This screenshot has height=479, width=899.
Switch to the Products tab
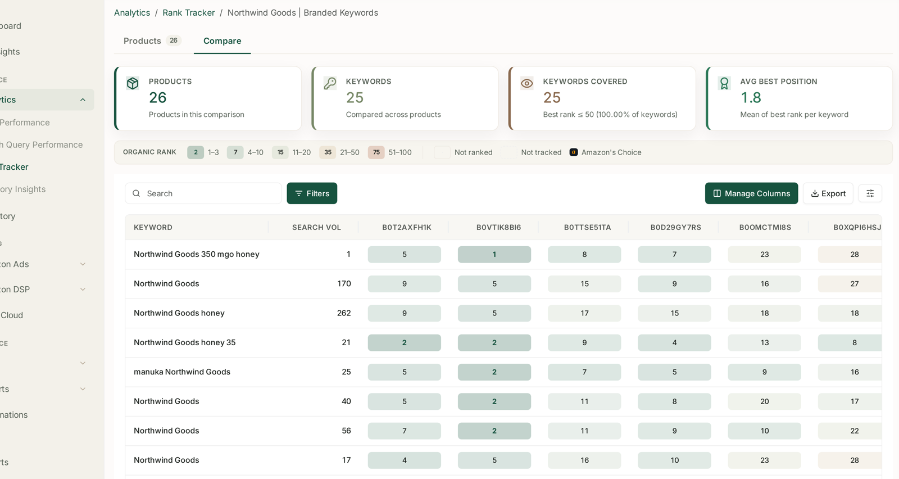pyautogui.click(x=152, y=40)
